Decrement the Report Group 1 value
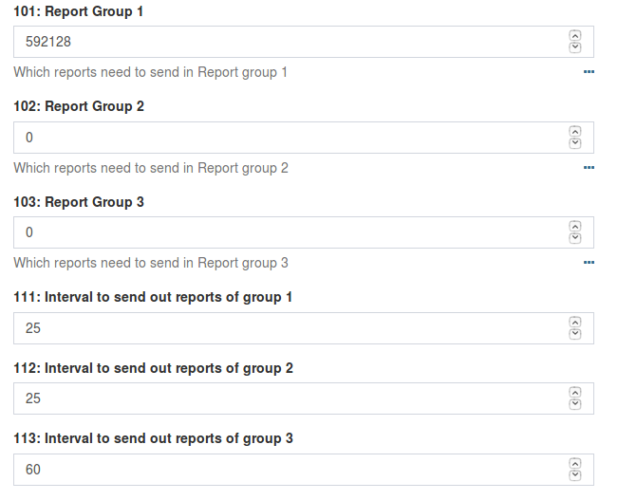 point(574,47)
